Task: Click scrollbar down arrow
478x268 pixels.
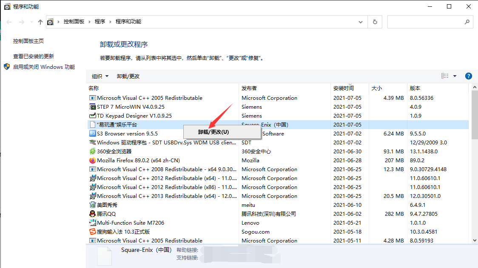Action: 475,240
